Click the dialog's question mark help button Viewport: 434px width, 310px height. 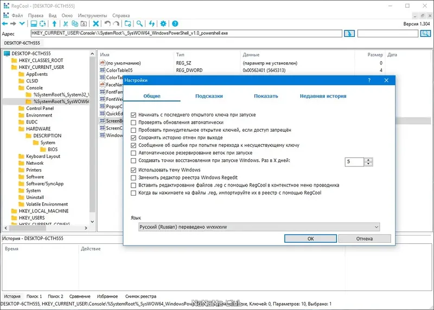pos(369,80)
